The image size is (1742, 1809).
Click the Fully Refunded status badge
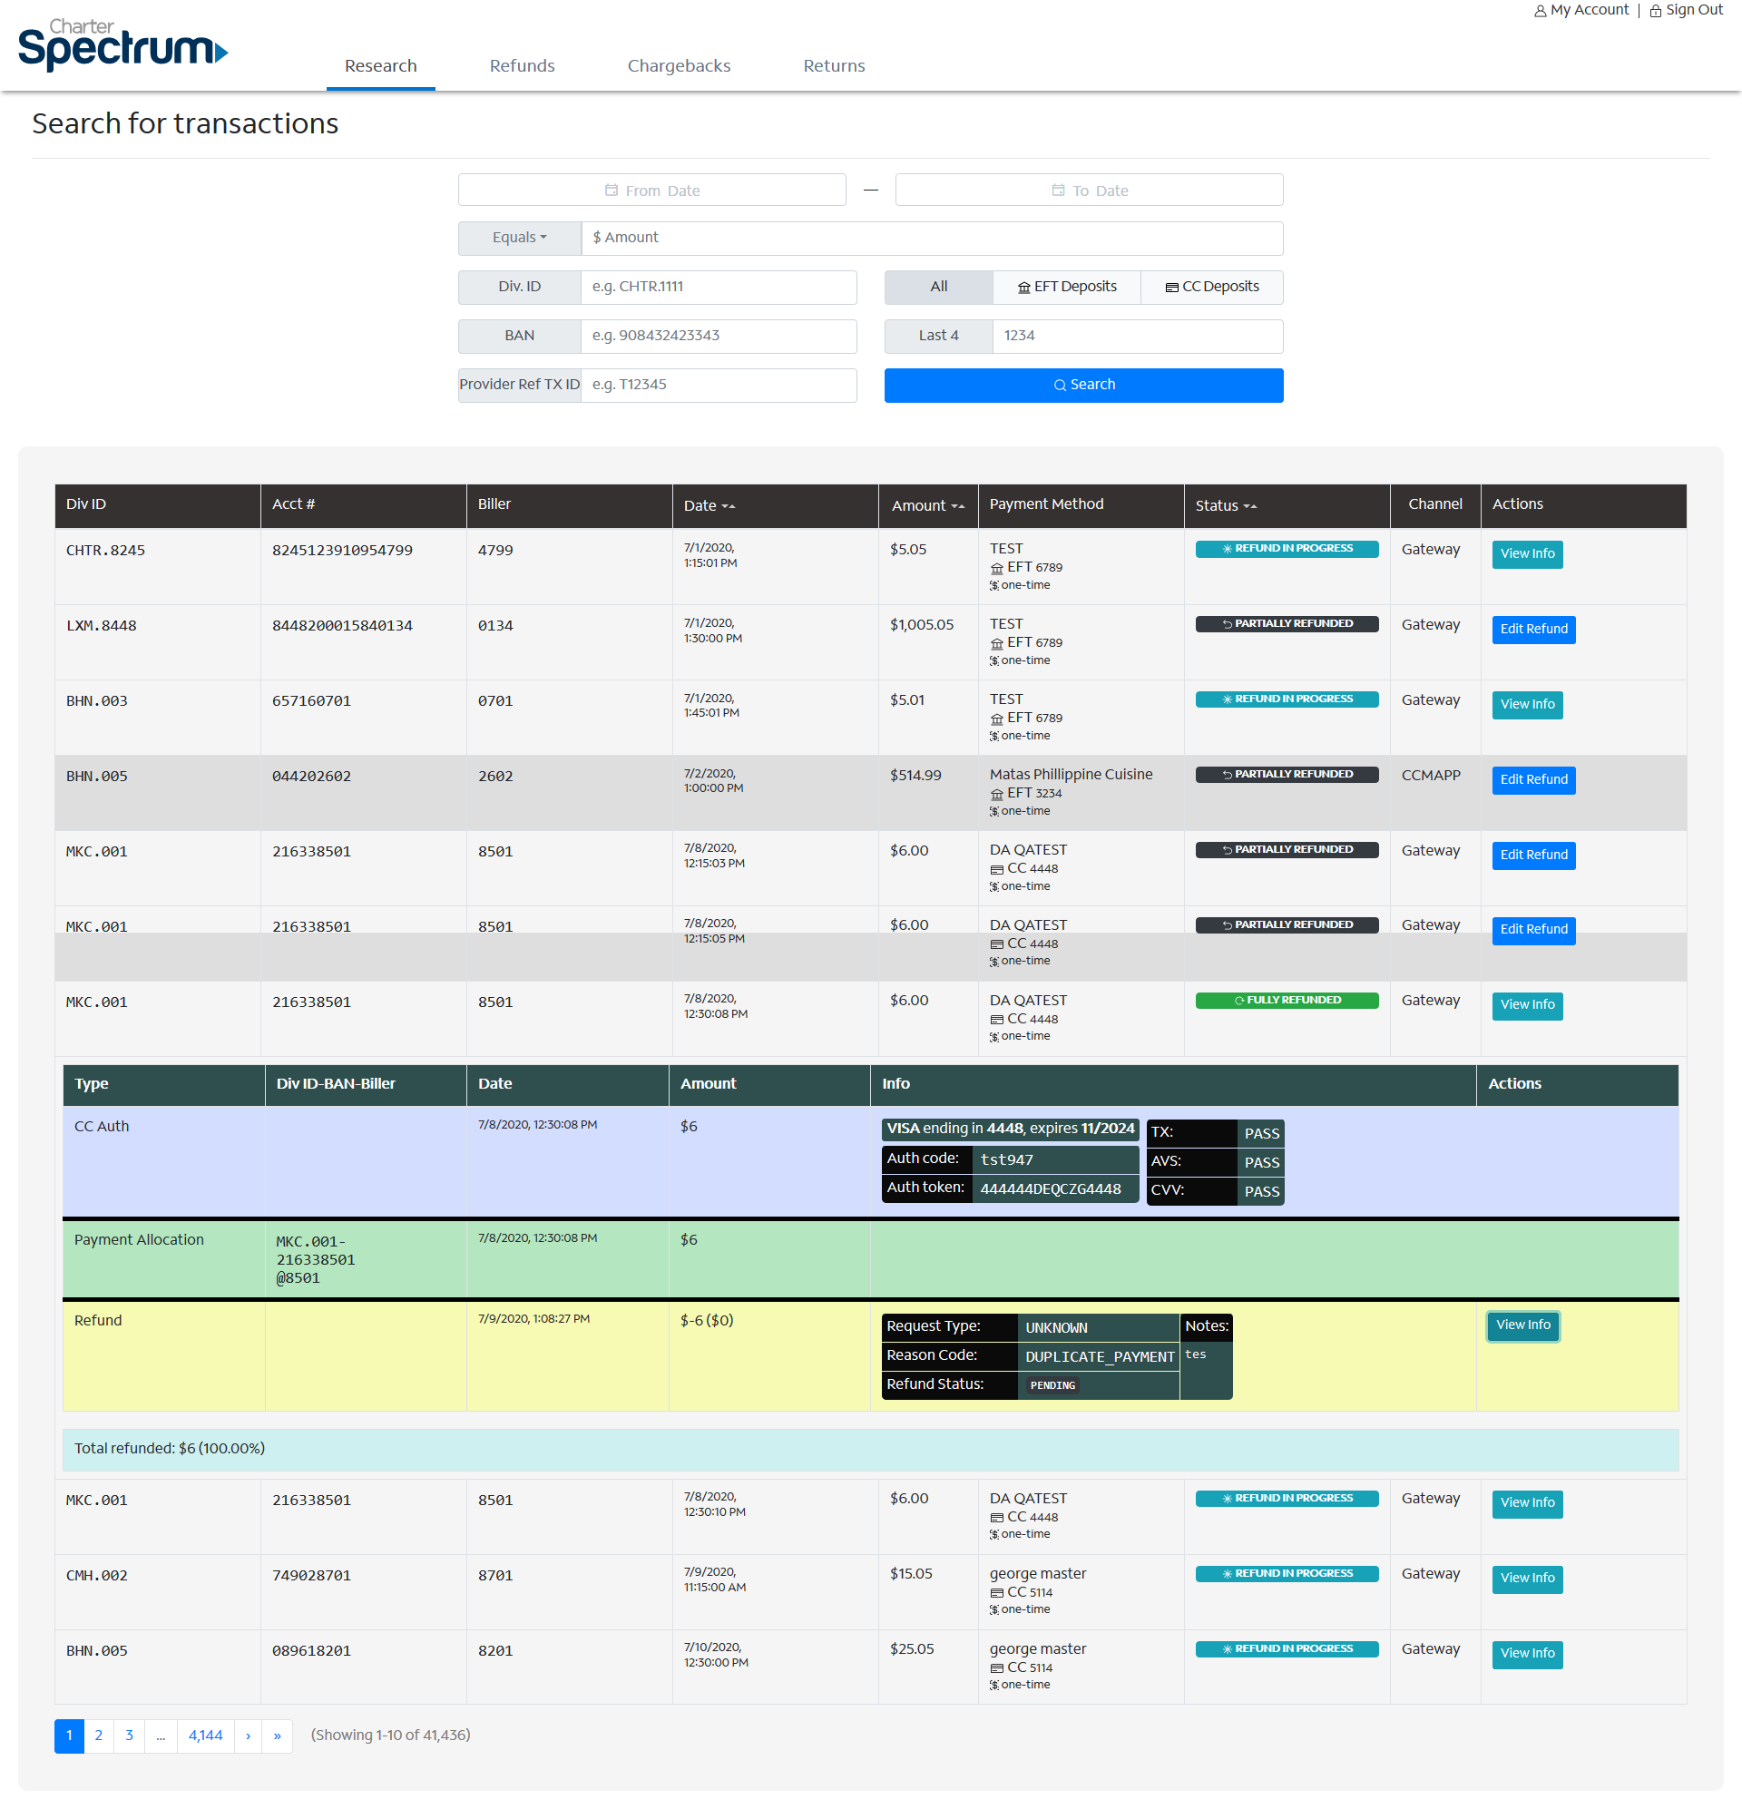[x=1286, y=1001]
